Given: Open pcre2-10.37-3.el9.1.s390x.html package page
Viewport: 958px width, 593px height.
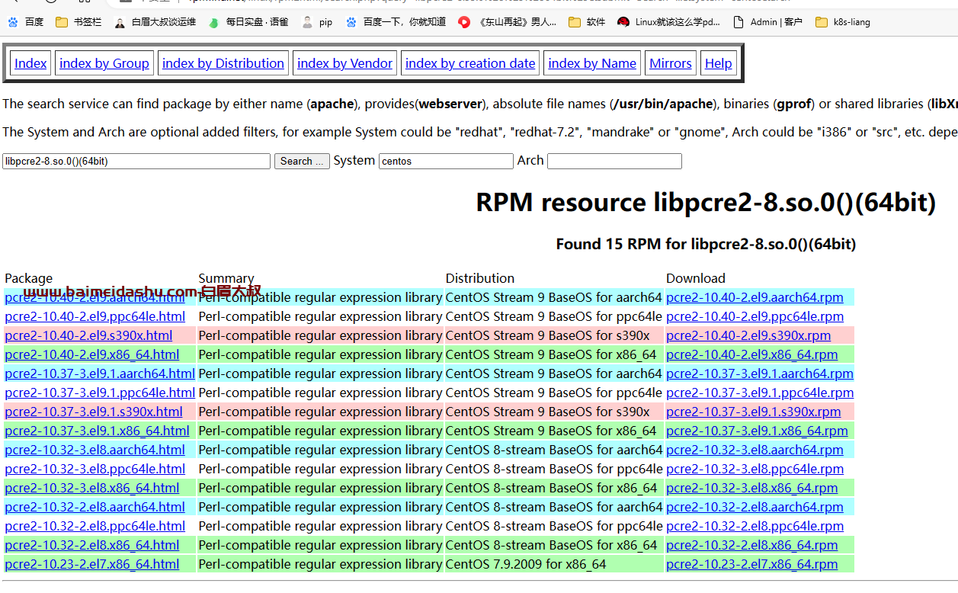Looking at the screenshot, I should pos(94,412).
